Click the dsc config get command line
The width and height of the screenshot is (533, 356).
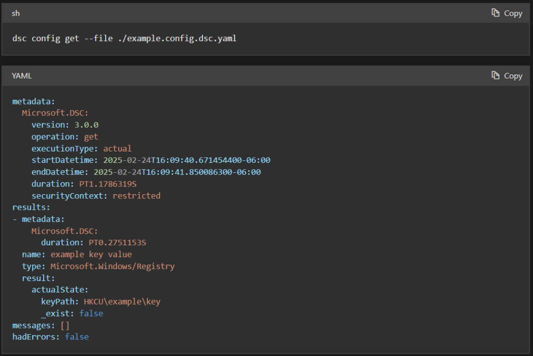coord(124,39)
